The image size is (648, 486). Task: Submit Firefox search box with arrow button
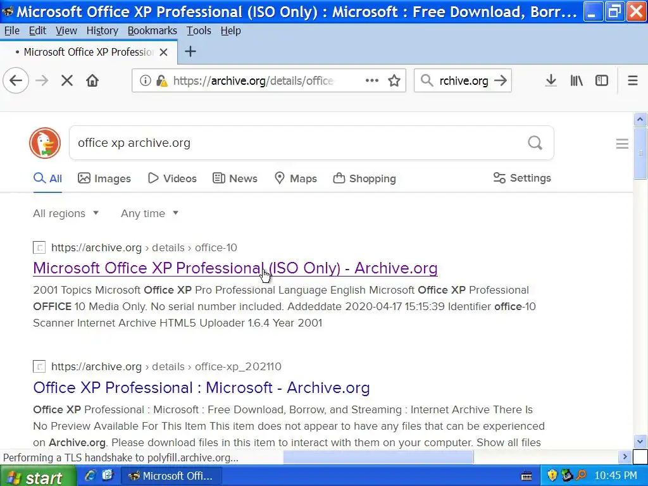[x=501, y=80]
